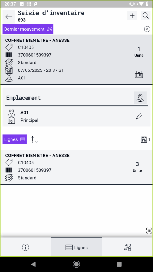This screenshot has width=153, height=272.
Task: Tap the box label icon in last movement
Action: click(139, 74)
